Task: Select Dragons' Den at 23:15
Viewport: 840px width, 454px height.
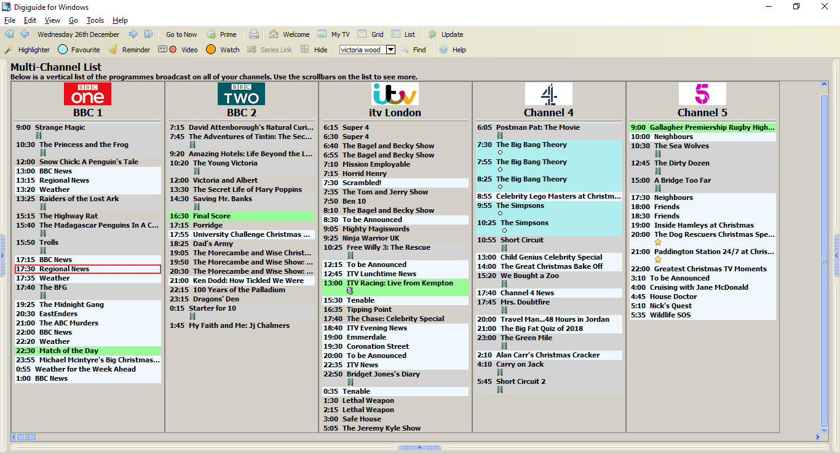Action: pos(242,299)
